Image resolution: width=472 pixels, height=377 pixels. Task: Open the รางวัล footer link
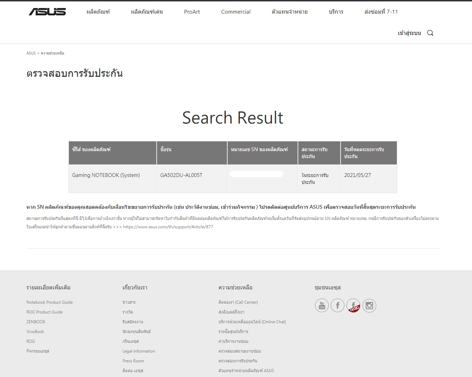pyautogui.click(x=128, y=312)
